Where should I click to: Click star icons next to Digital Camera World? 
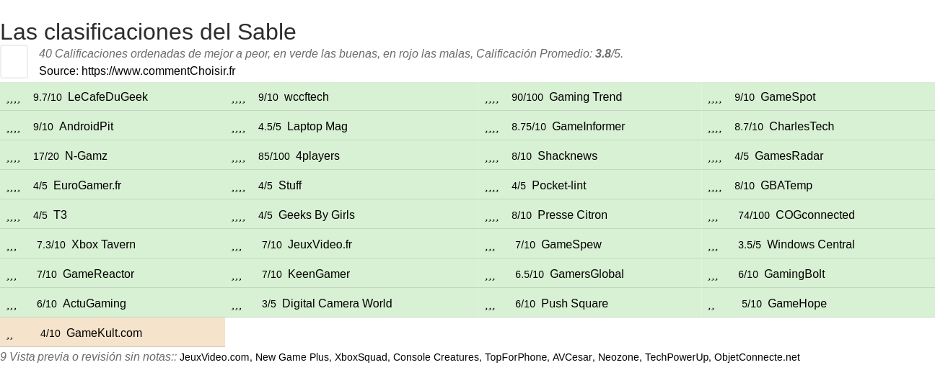coord(237,305)
